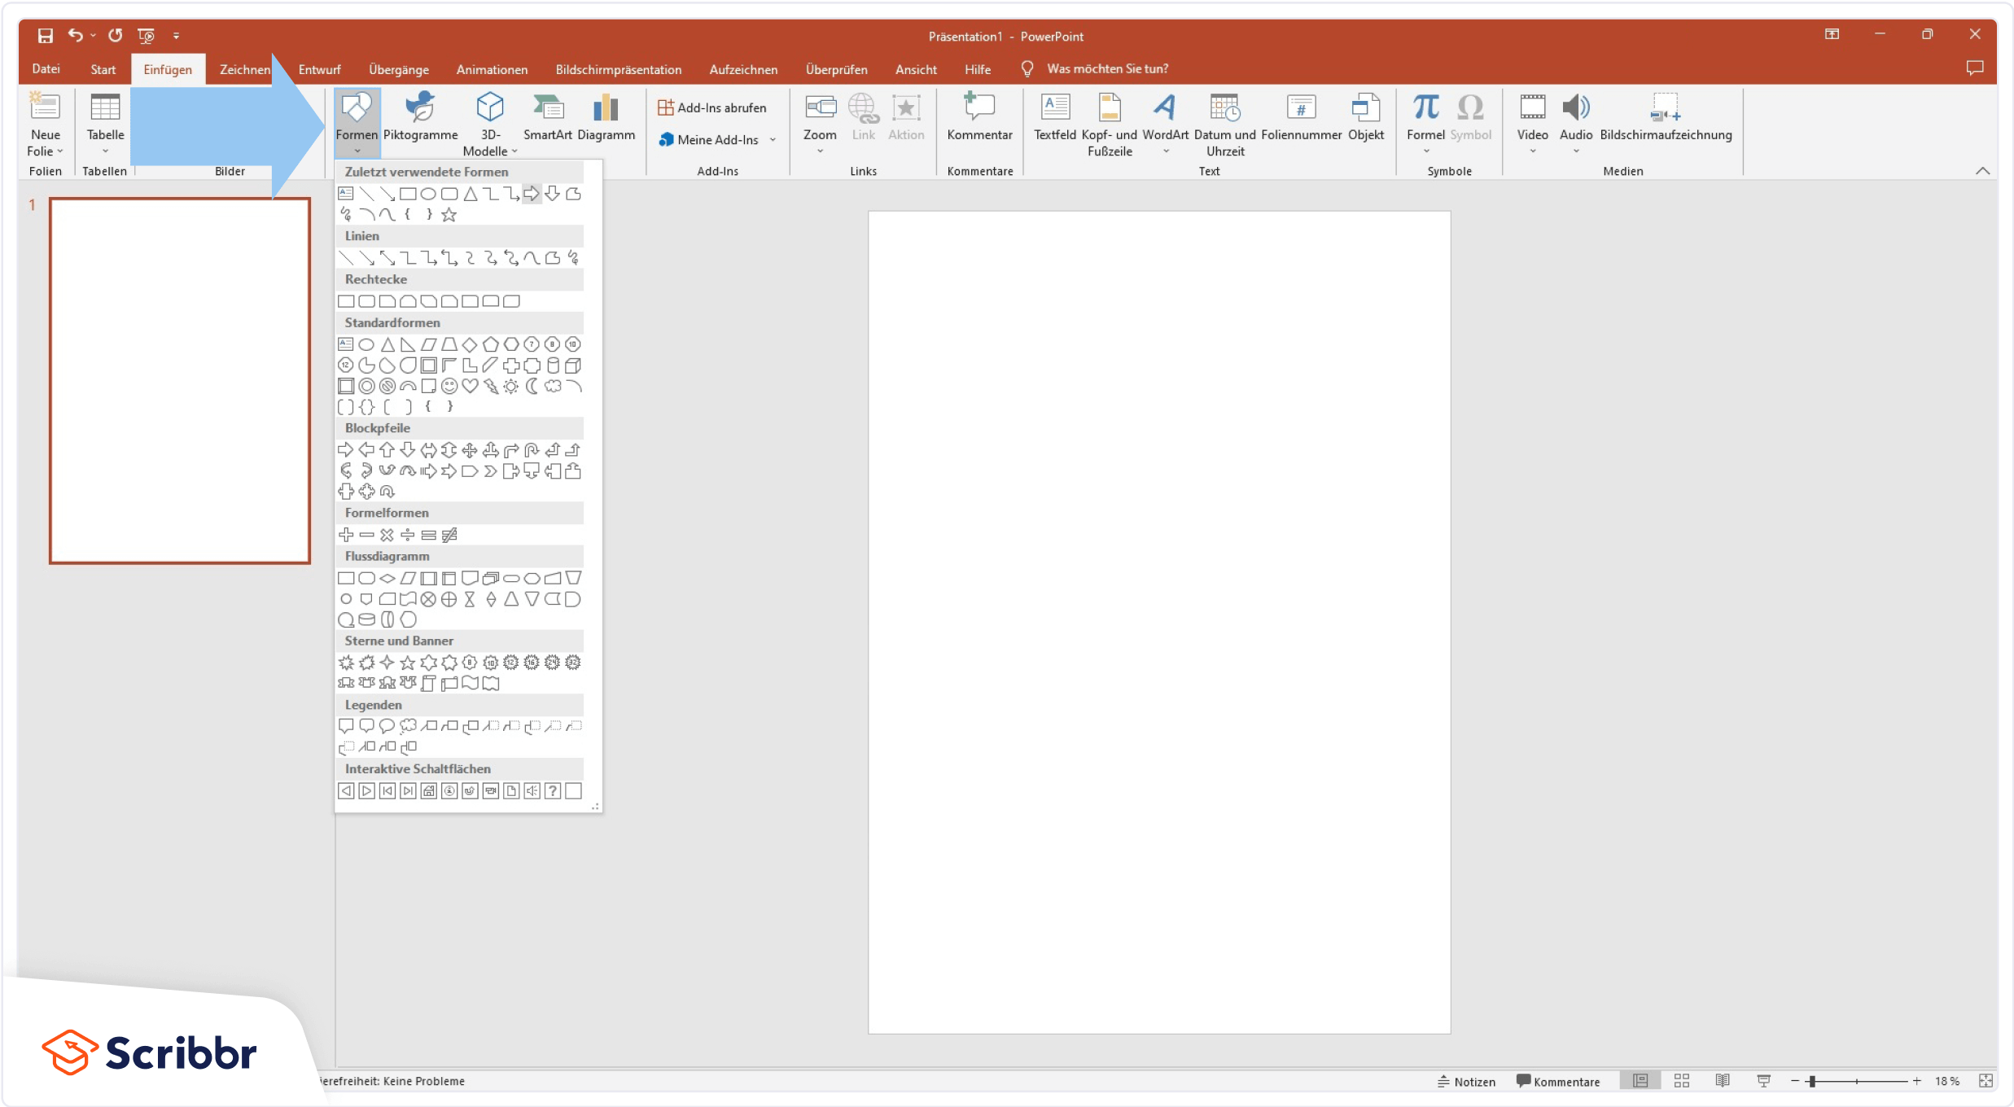Open the Entwurf ribbon tab
The width and height of the screenshot is (2014, 1107).
[x=319, y=69]
